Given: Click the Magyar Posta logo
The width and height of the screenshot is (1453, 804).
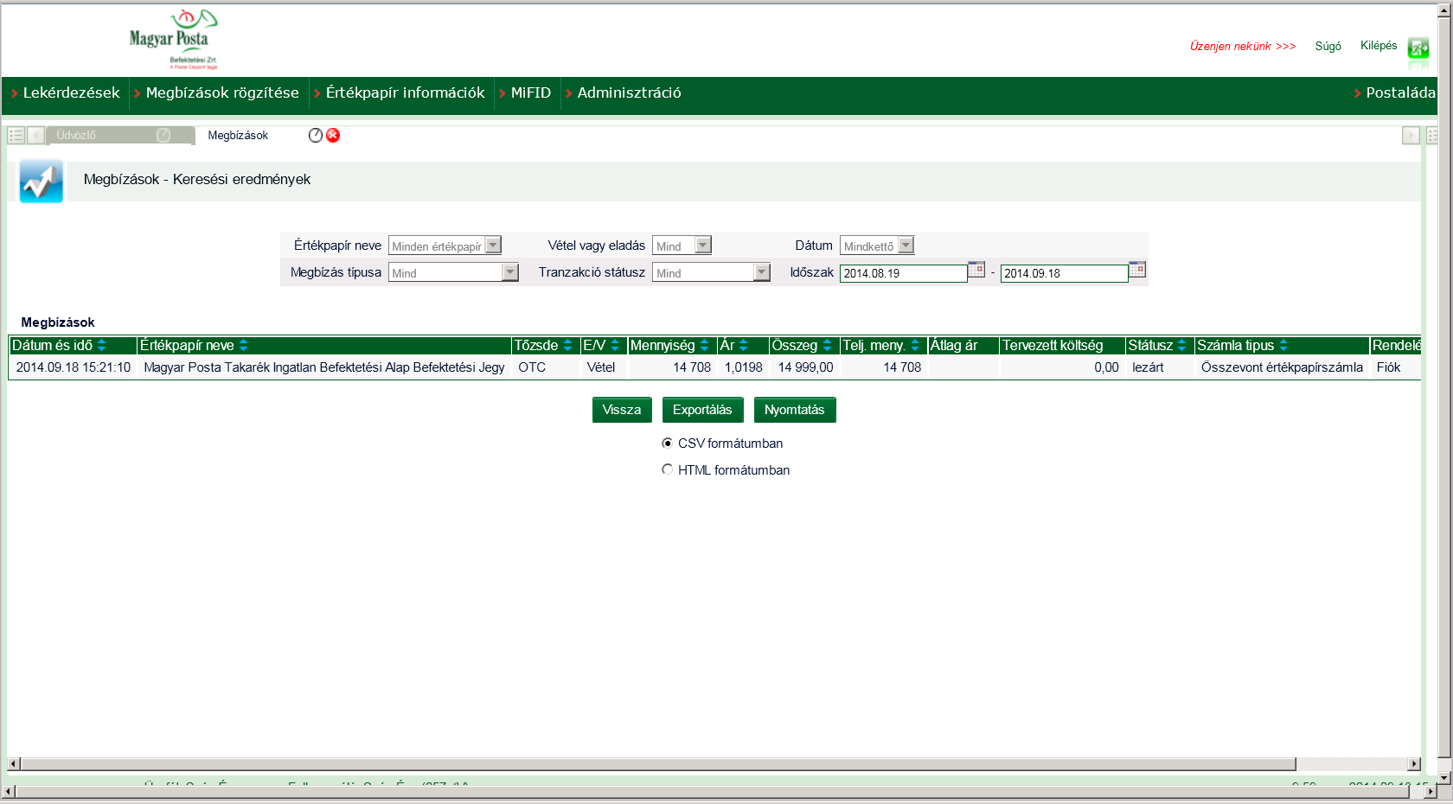Looking at the screenshot, I should coord(173,39).
